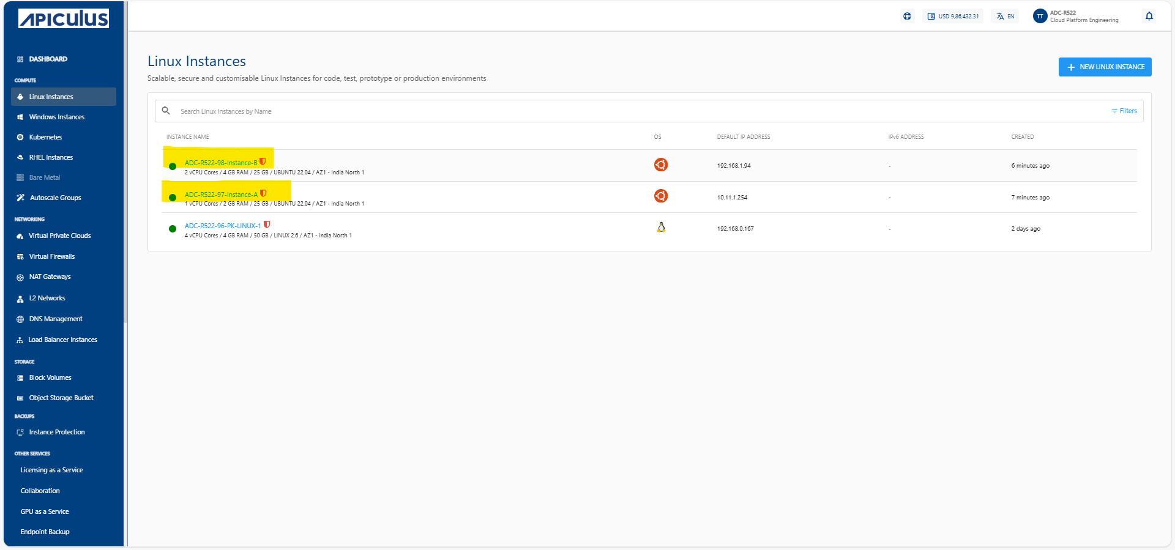Click the Ubuntu icon for ADC-R522-98-Instance-B
This screenshot has height=550, width=1175.
coord(660,165)
